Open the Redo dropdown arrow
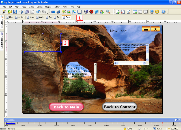This screenshot has height=130, width=181. [x=47, y=13]
